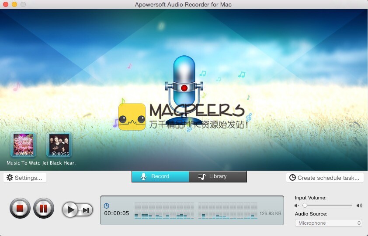Click the right audio level meter

(228, 210)
